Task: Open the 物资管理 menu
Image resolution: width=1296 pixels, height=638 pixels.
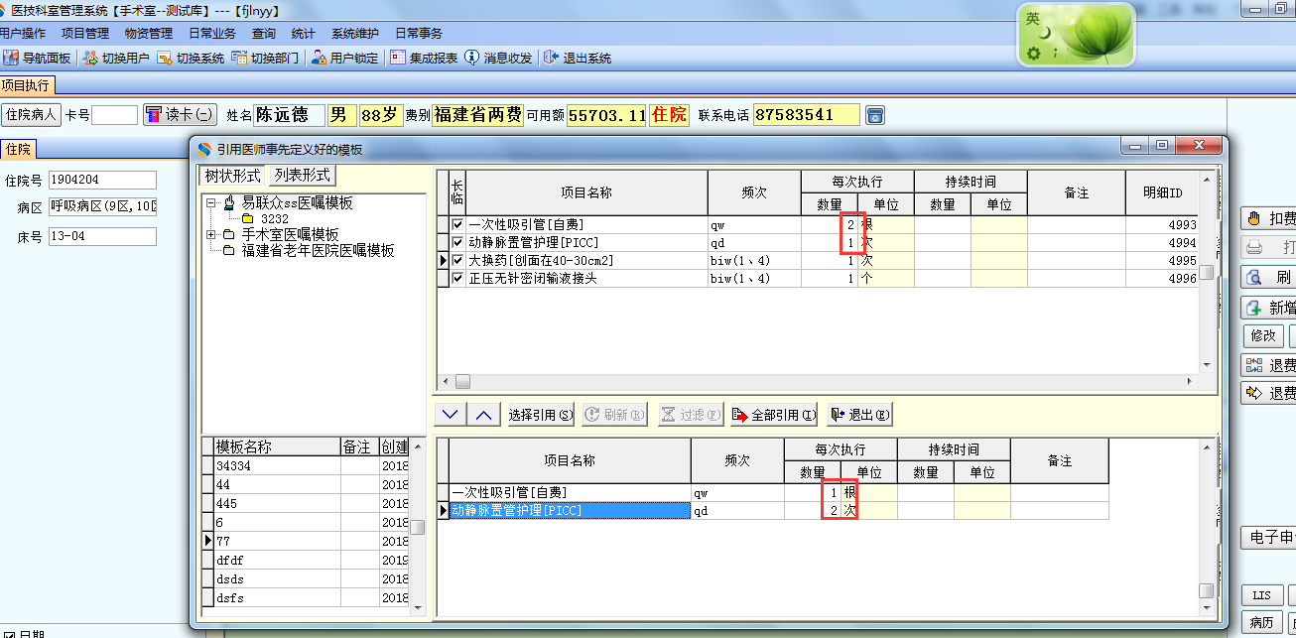Action: pyautogui.click(x=149, y=33)
